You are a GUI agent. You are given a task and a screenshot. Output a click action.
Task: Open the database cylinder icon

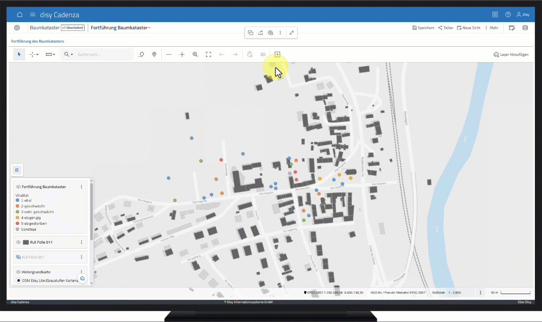(x=525, y=28)
